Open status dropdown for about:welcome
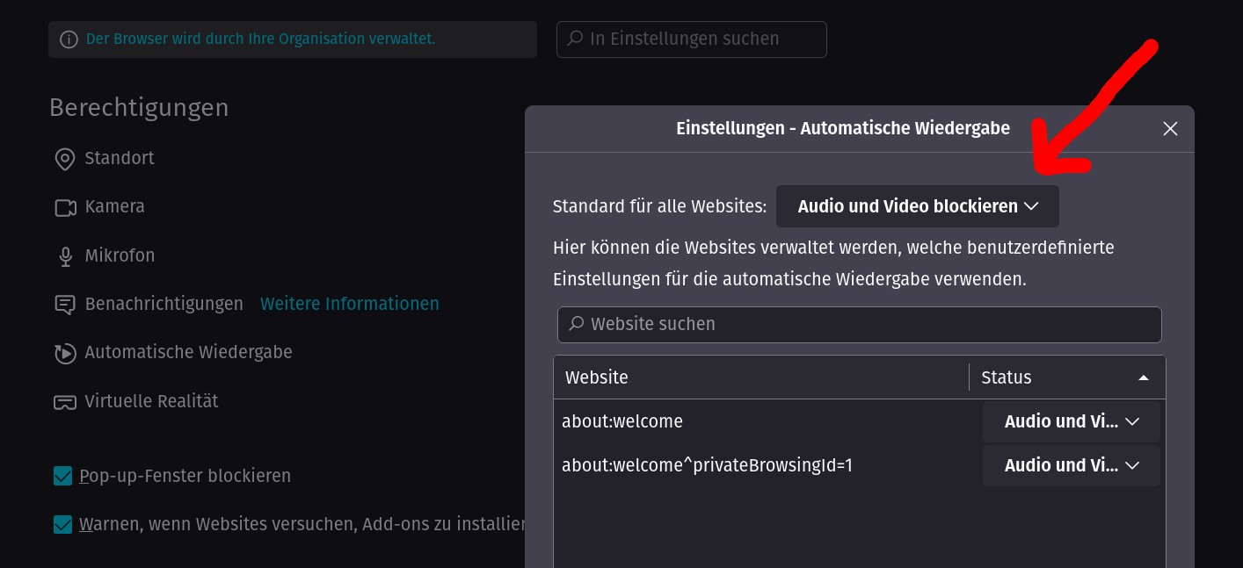Screen dimensions: 1243x568 pyautogui.click(x=1071, y=421)
